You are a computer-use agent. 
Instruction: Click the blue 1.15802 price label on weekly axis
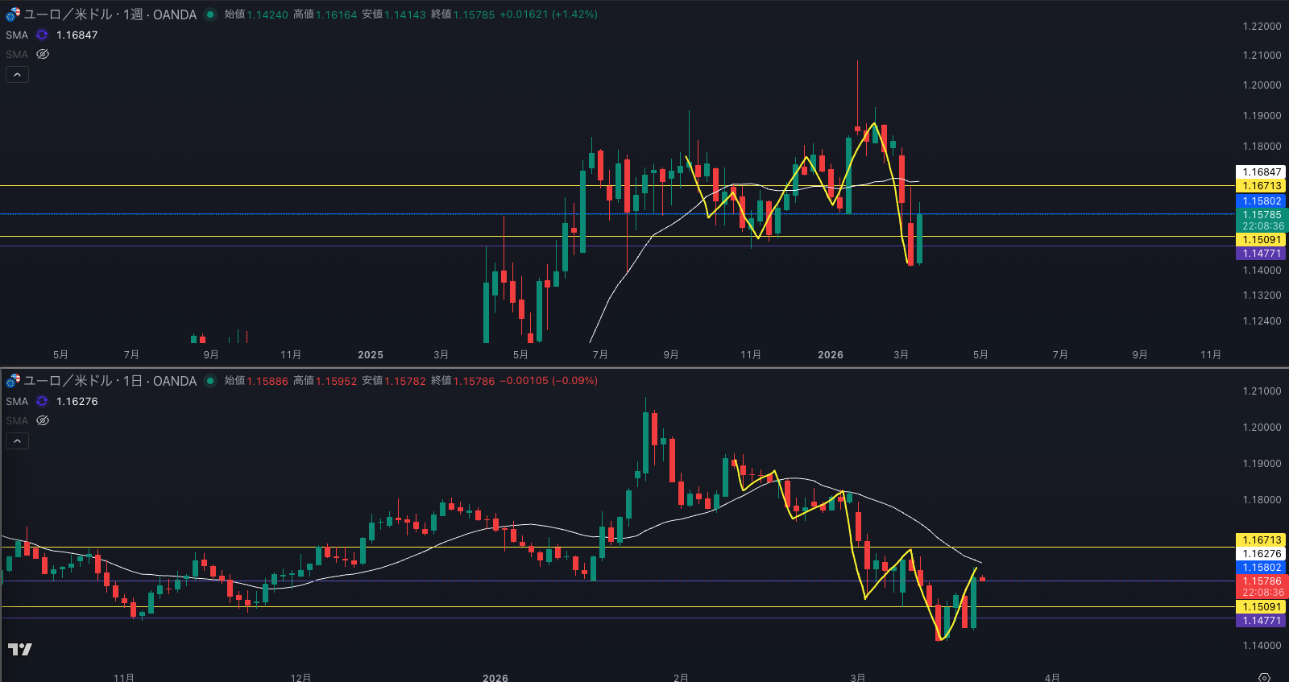tap(1261, 201)
